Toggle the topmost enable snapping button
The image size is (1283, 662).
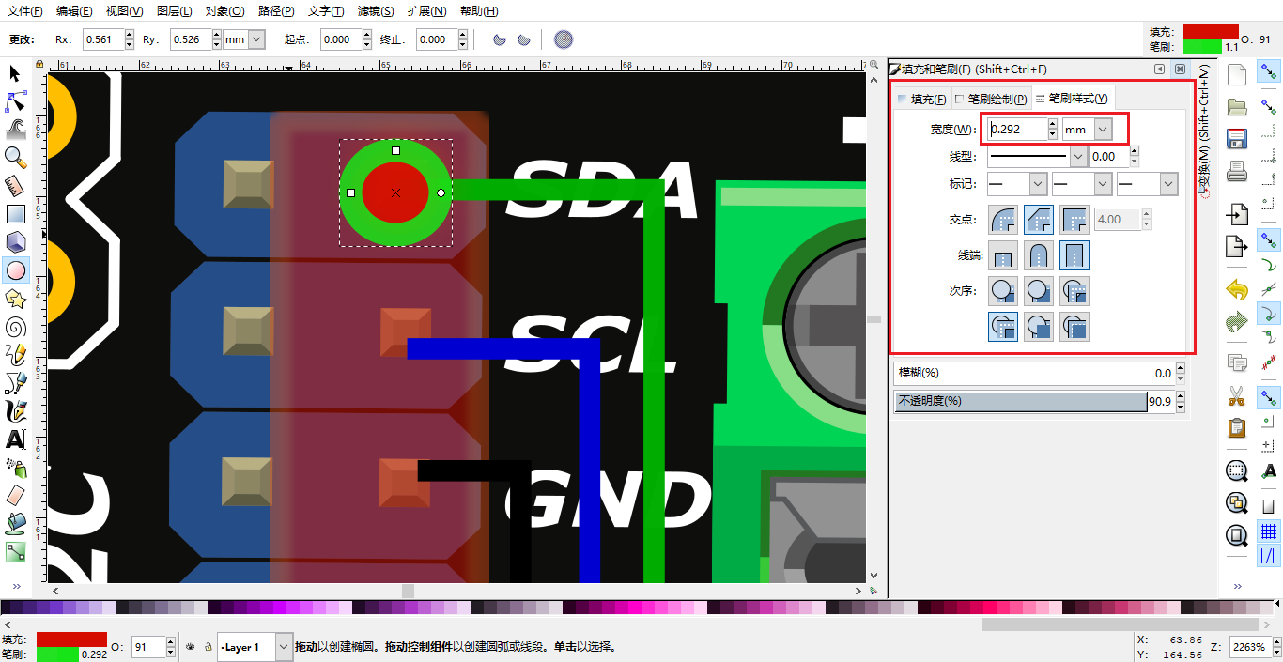point(1269,70)
